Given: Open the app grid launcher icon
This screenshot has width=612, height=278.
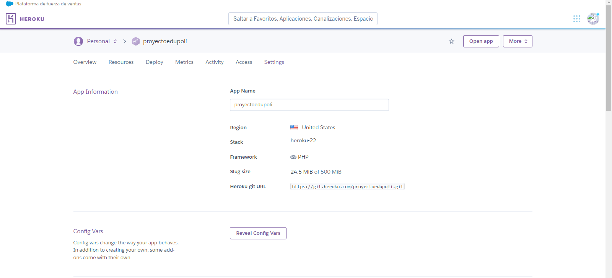Looking at the screenshot, I should point(577,19).
